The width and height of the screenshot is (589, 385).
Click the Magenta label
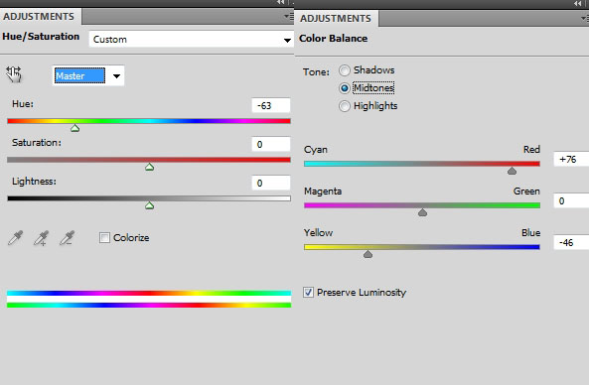[323, 192]
